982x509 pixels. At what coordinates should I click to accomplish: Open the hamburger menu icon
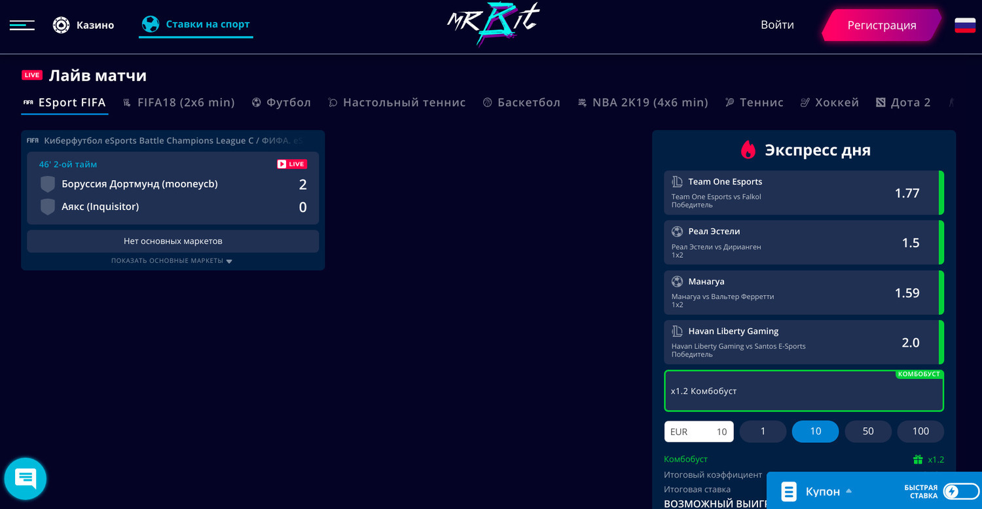coord(22,25)
